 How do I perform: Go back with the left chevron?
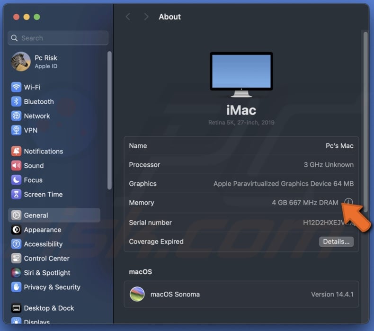128,17
